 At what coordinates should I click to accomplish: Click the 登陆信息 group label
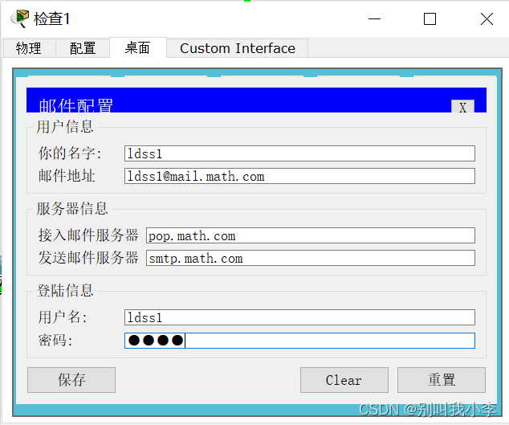65,291
